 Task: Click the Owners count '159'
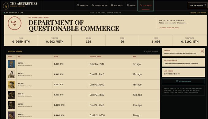pyautogui.click(x=89, y=42)
